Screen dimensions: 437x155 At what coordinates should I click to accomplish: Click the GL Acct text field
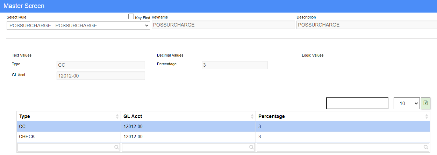point(101,76)
